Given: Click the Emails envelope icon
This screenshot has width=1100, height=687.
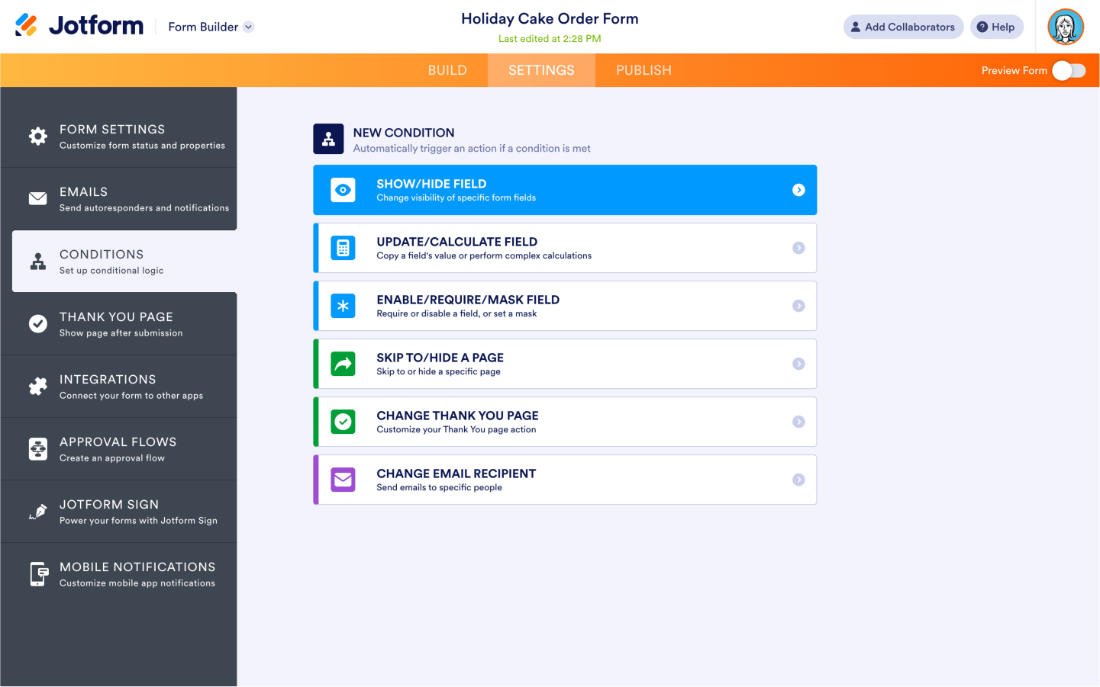Looking at the screenshot, I should [x=37, y=199].
